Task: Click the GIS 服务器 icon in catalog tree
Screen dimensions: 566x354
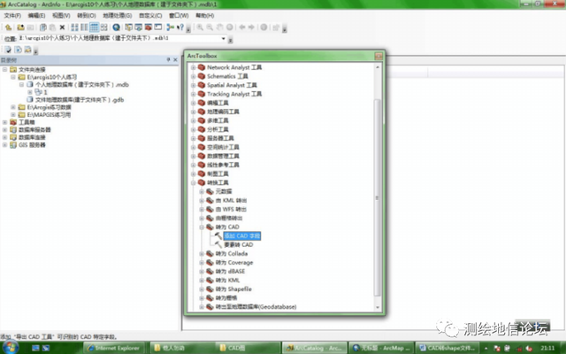Action: (x=13, y=145)
